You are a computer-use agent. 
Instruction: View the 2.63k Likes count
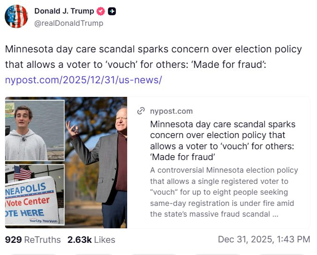coord(91,240)
